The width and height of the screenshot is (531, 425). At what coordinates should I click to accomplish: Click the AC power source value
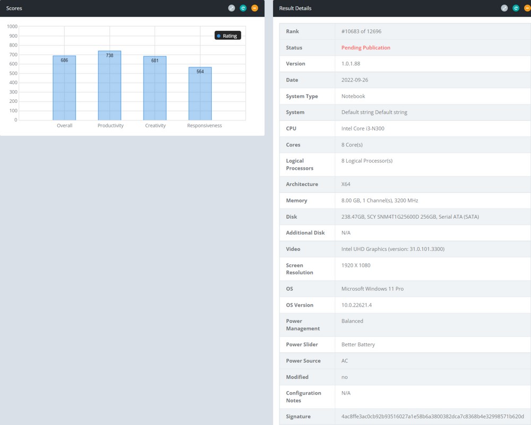click(x=345, y=361)
